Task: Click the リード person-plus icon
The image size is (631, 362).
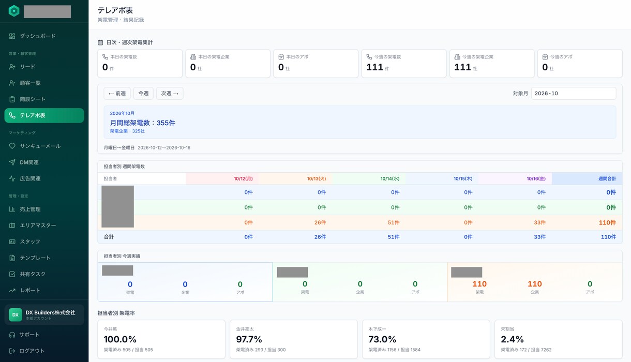Action: (12, 67)
